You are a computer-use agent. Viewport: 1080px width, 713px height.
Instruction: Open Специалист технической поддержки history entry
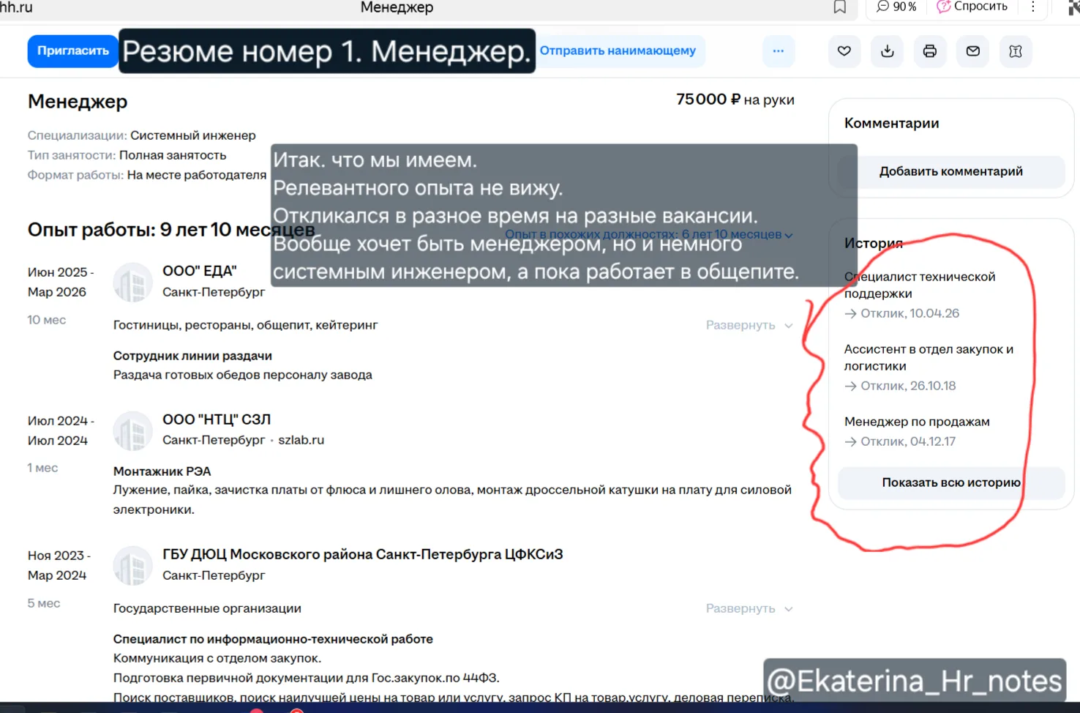[x=920, y=285]
